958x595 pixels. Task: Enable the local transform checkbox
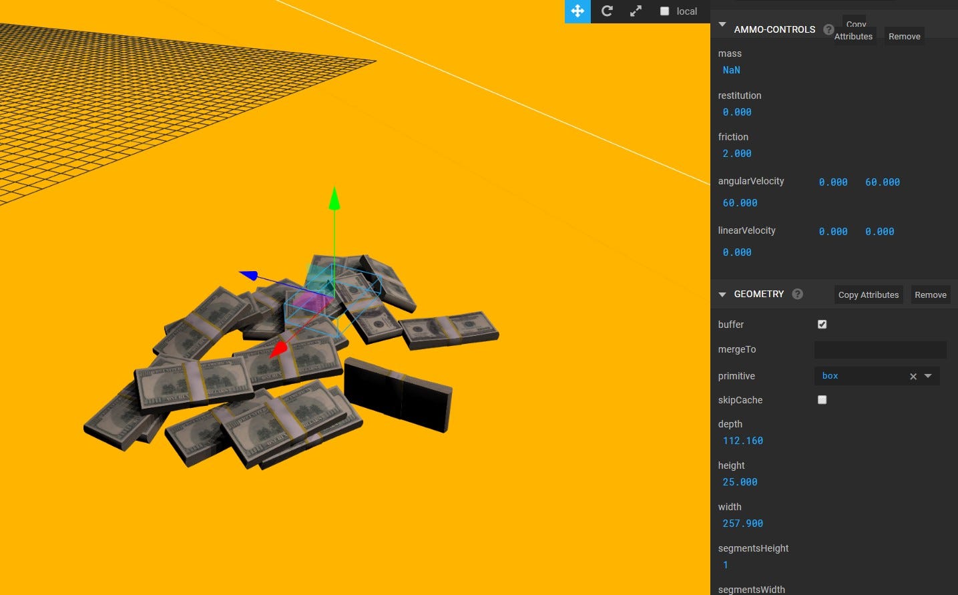point(664,11)
